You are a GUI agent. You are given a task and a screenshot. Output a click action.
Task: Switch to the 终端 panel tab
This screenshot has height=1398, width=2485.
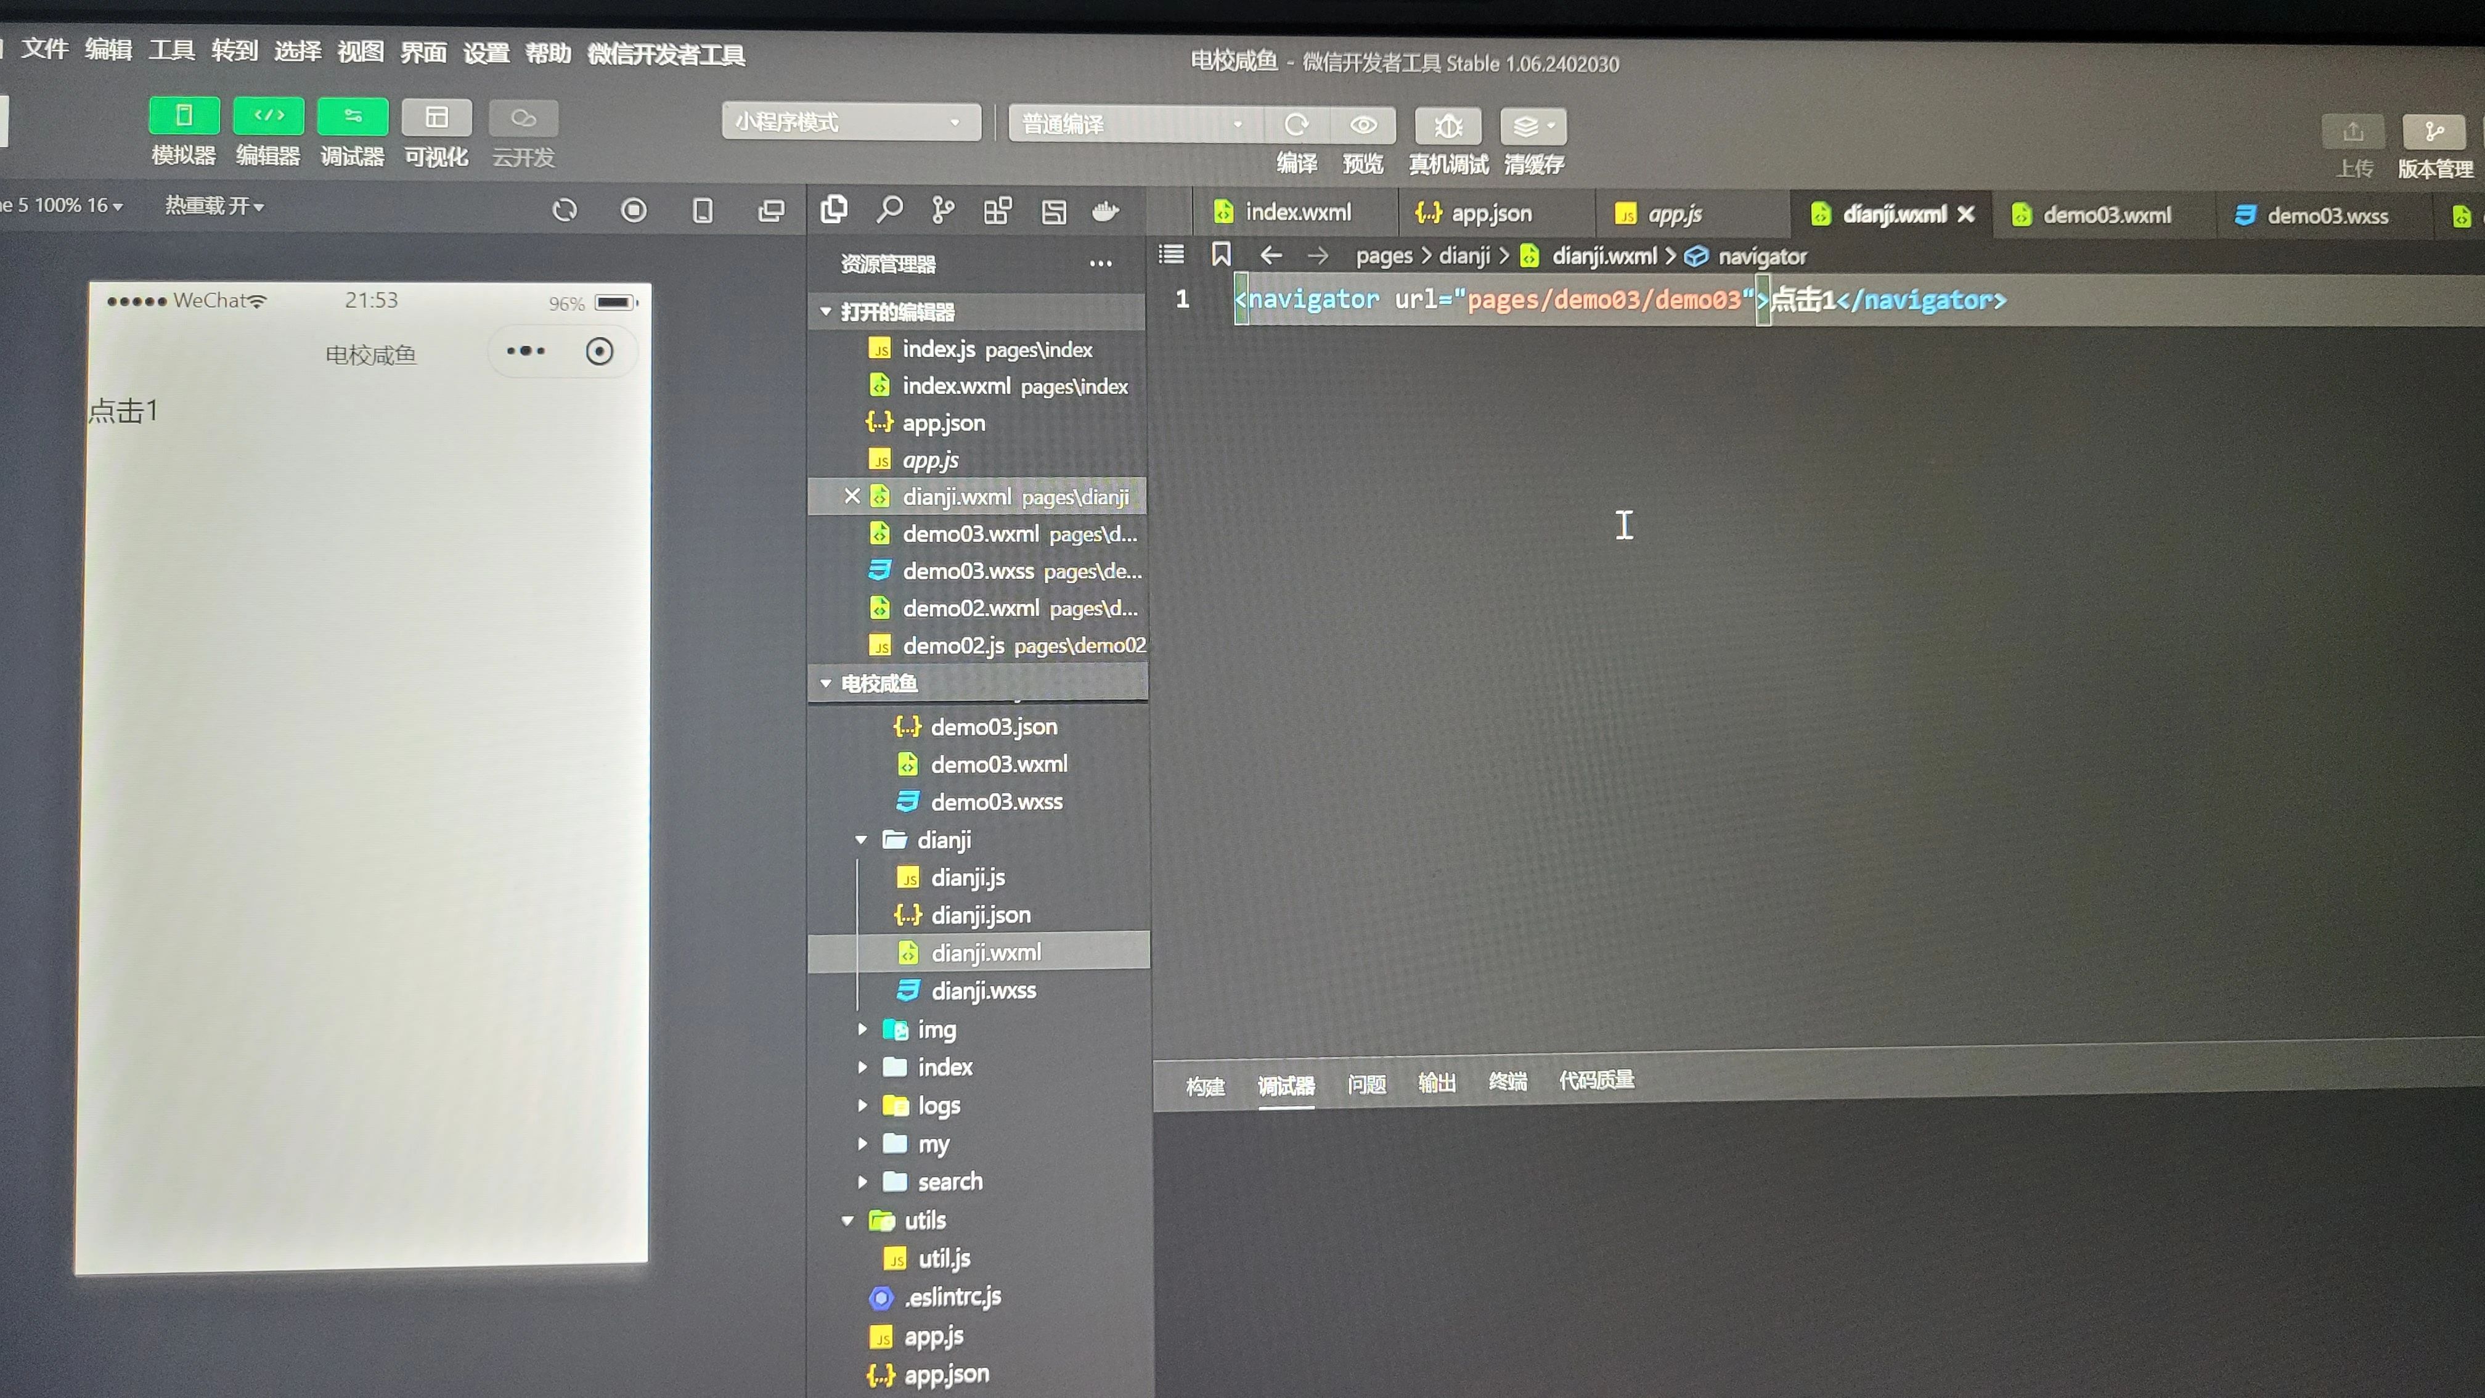[1508, 1082]
